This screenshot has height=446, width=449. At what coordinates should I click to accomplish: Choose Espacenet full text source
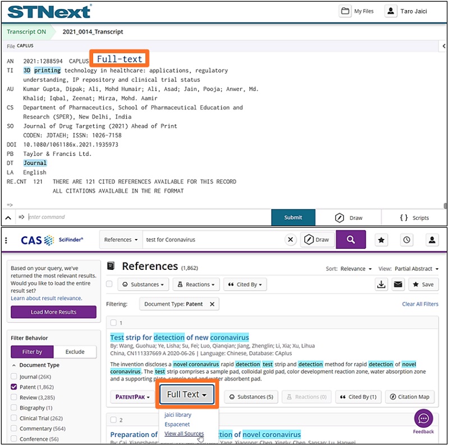pyautogui.click(x=177, y=424)
